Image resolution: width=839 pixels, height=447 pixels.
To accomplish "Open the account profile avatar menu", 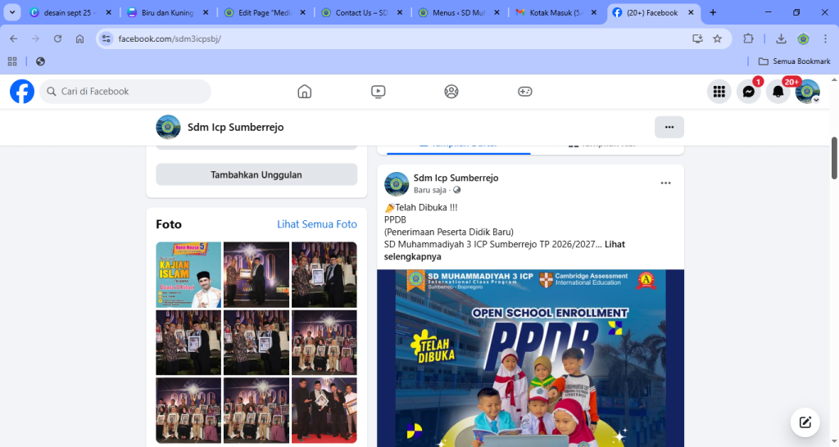I will [x=807, y=92].
